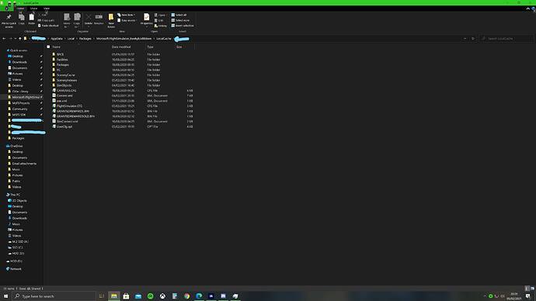This screenshot has width=536, height=301.
Task: Open Microsoft Store from taskbar
Action: 126,296
